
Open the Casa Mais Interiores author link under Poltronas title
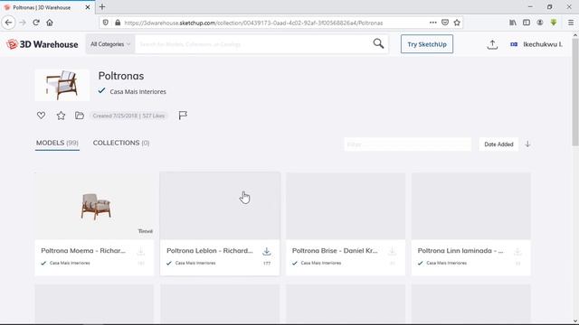click(x=138, y=92)
